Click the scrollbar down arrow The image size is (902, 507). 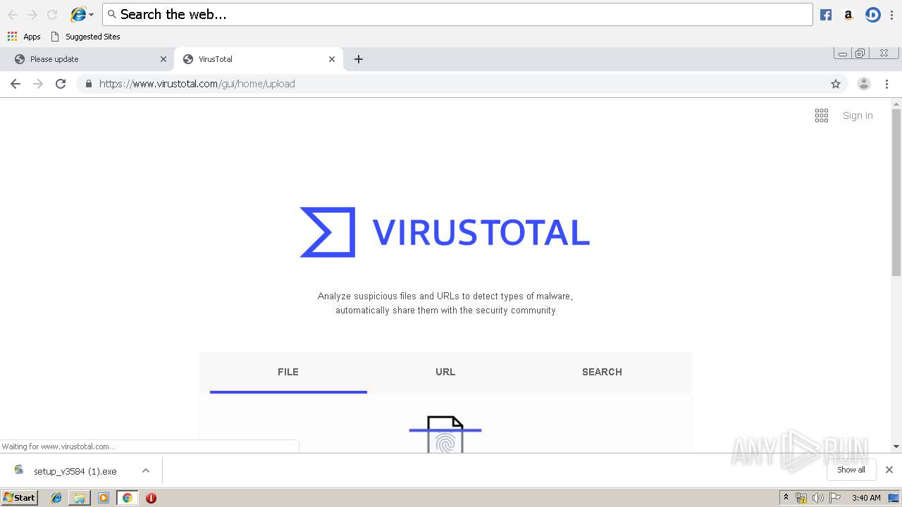click(896, 446)
